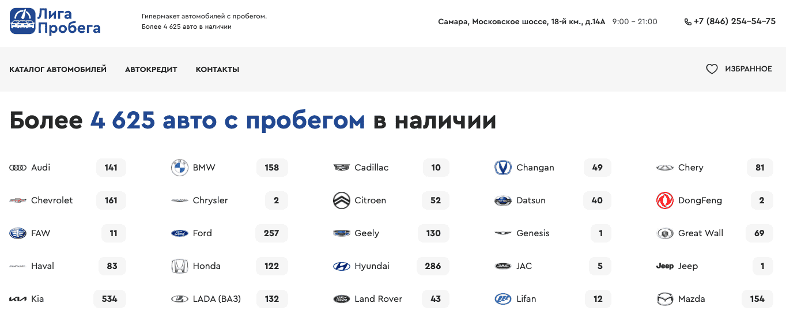Click working hours 9:00 – 21:00
Screen dimensions: 786x322
point(634,22)
